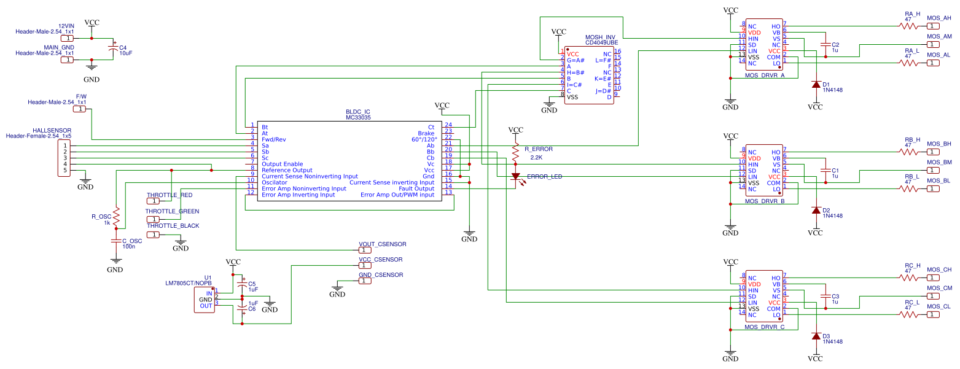Click the MOS_BL output label
The width and height of the screenshot is (960, 369).
(939, 181)
